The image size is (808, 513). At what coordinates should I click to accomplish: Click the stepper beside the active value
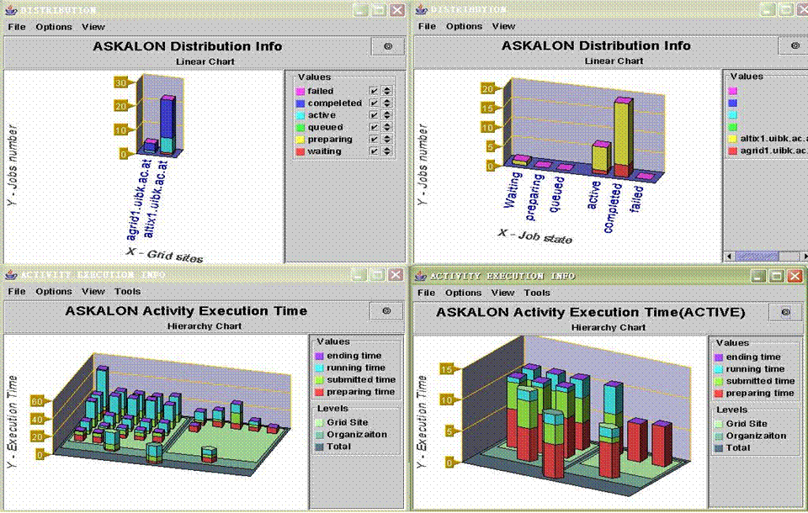click(387, 115)
